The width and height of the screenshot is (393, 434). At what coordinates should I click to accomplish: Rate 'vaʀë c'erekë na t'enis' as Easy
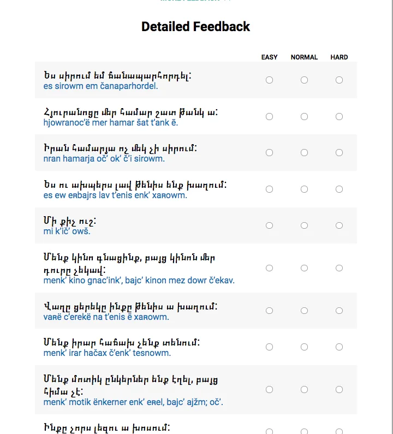click(269, 311)
